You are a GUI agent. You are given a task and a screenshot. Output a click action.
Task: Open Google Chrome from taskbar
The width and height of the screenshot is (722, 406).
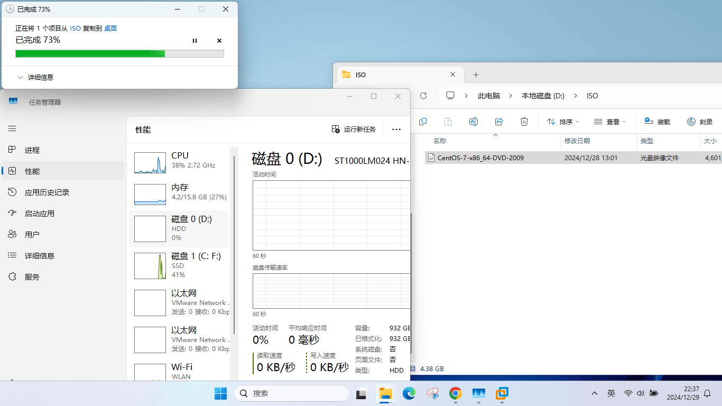point(456,393)
